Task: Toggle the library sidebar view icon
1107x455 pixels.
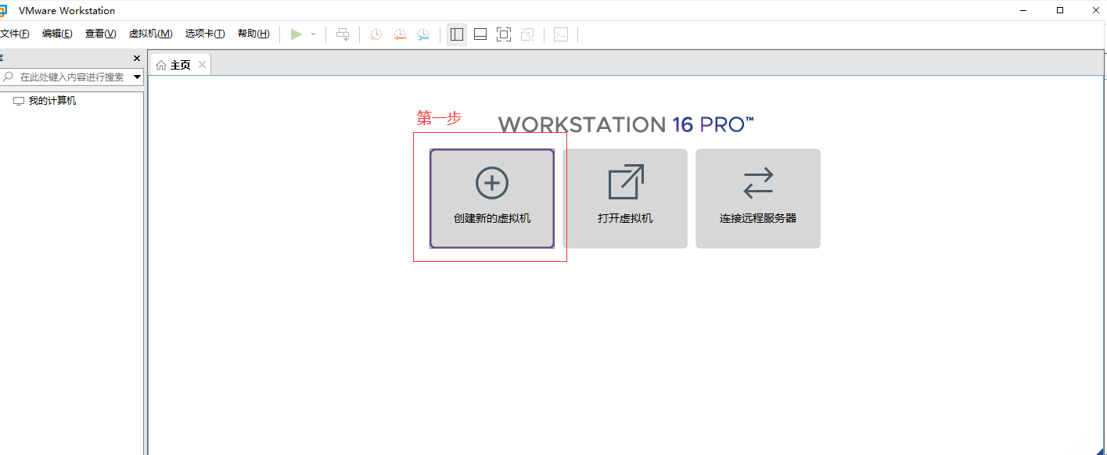Action: (457, 34)
